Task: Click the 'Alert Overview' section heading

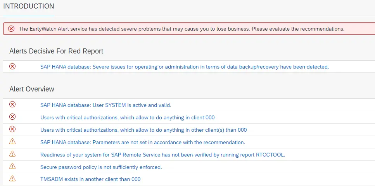Action: [x=32, y=89]
